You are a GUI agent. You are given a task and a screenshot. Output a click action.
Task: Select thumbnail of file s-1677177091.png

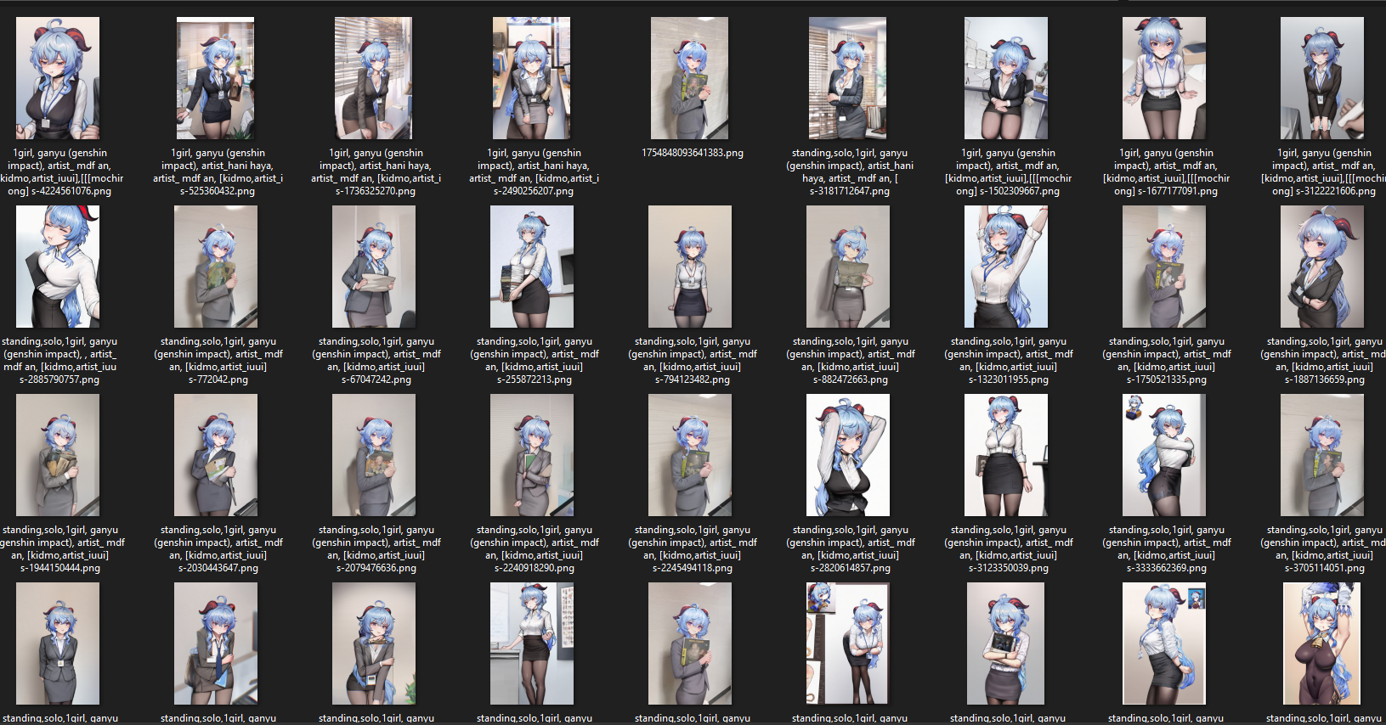[x=1164, y=78]
